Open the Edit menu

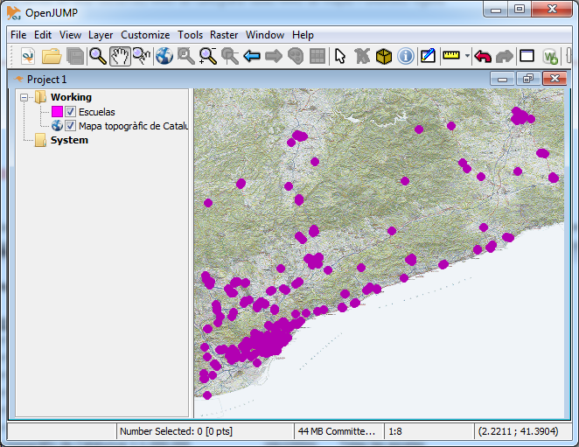43,35
